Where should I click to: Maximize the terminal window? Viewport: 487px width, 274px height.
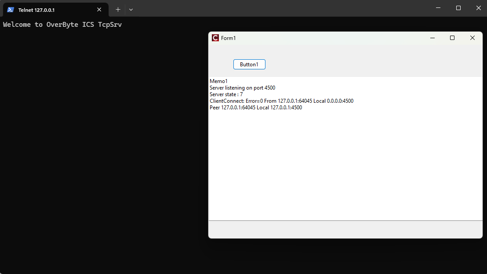tap(458, 8)
